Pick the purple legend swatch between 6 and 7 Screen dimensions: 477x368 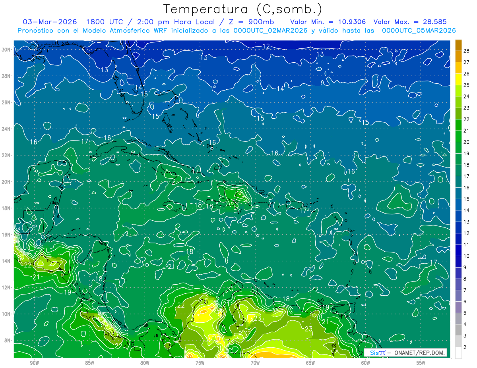tap(458, 296)
